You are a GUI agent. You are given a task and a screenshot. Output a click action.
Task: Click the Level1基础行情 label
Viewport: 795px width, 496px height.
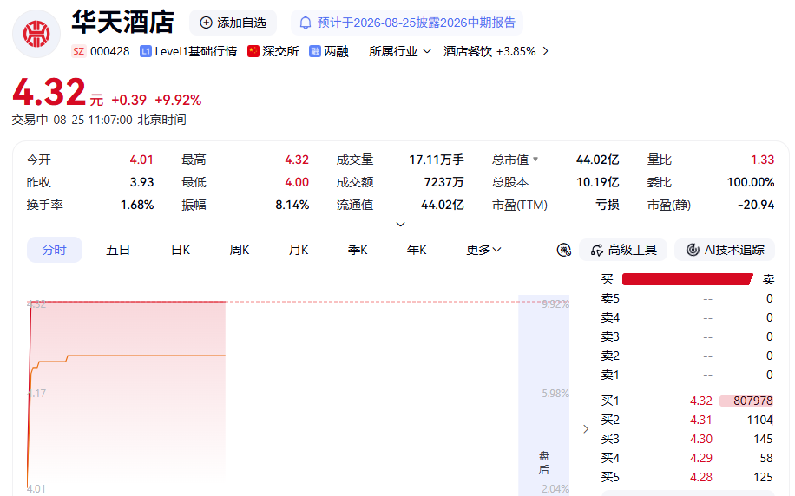coord(195,51)
